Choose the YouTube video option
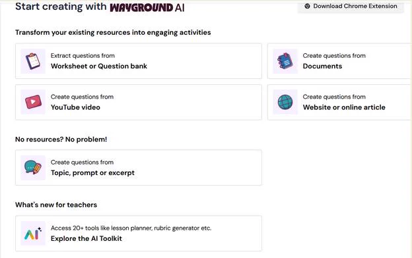 139,102
